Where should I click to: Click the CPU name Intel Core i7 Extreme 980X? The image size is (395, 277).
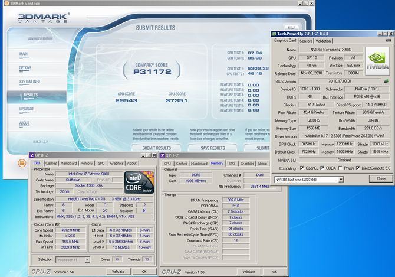pyautogui.click(x=89, y=174)
